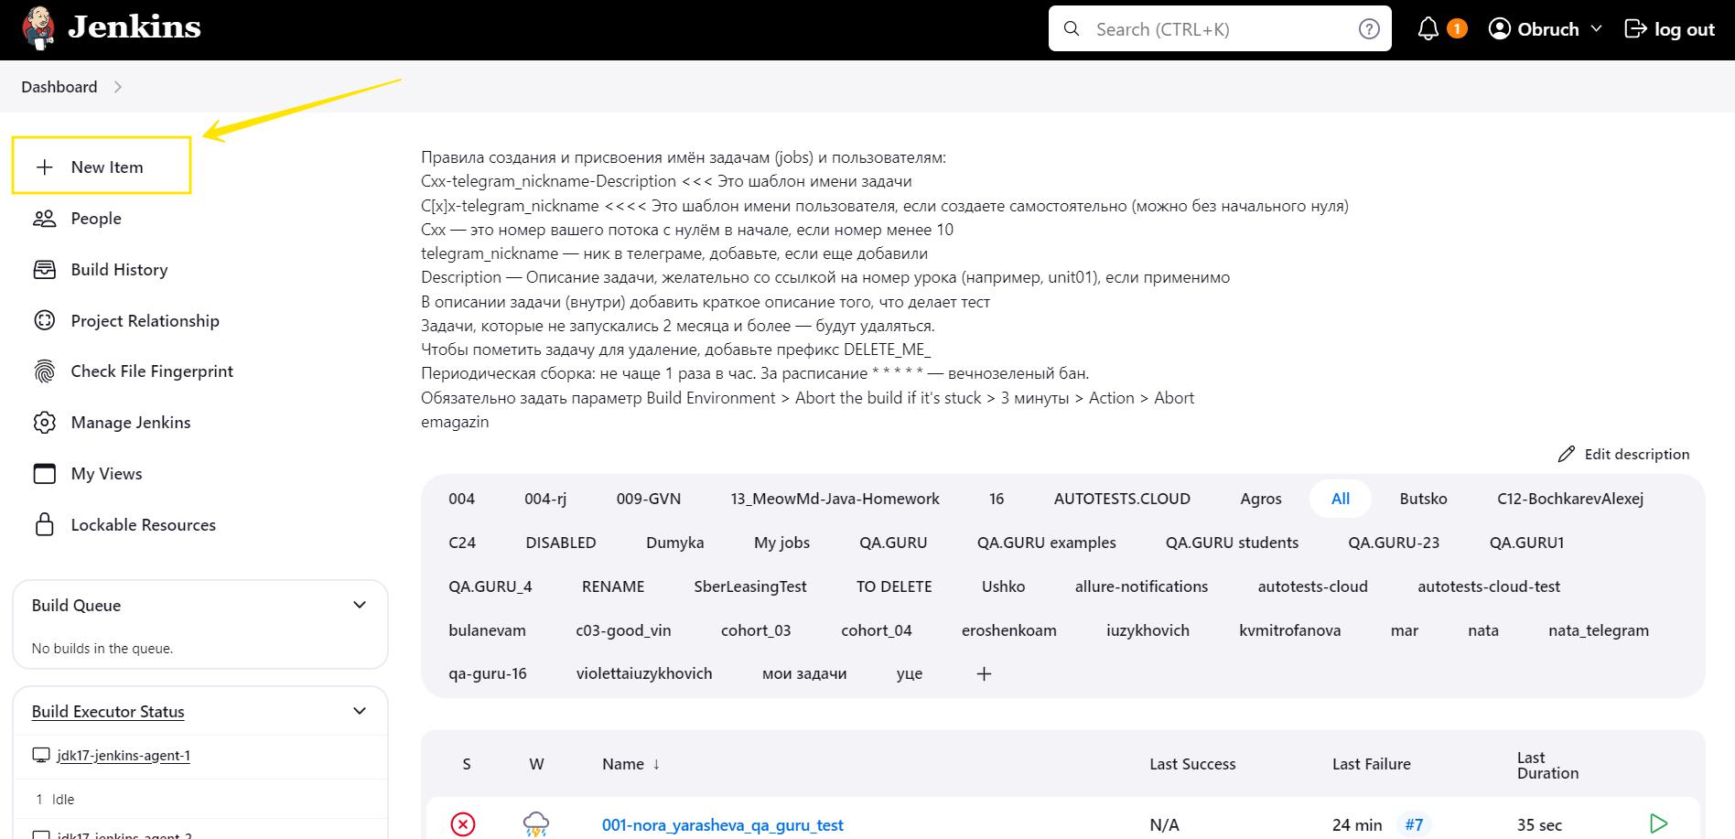The width and height of the screenshot is (1735, 839).
Task: Click the Last Failure column header
Action: pyautogui.click(x=1372, y=764)
